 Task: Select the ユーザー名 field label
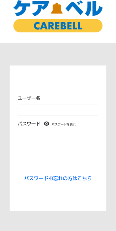[x=29, y=98]
